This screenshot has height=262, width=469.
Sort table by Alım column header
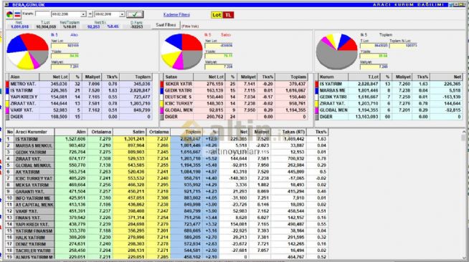tap(71, 132)
